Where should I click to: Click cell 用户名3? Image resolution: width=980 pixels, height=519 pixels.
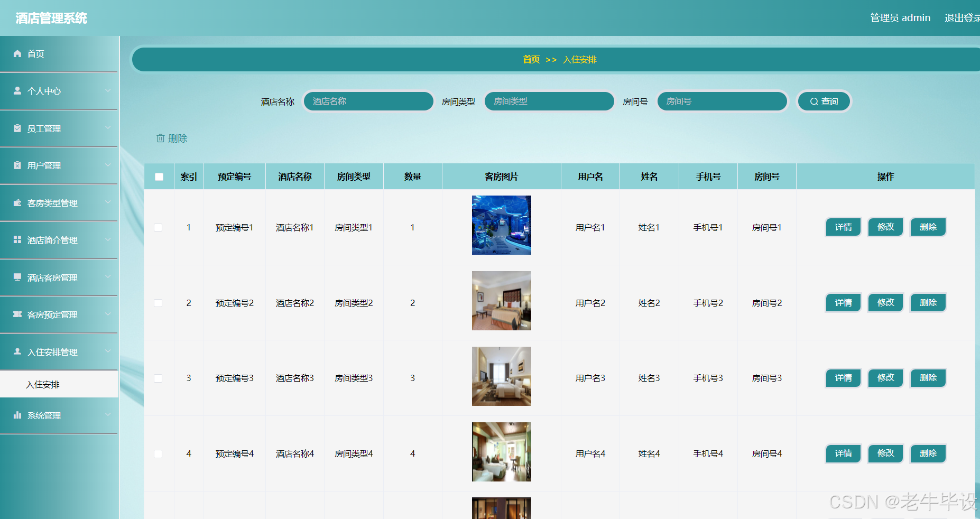coord(590,378)
